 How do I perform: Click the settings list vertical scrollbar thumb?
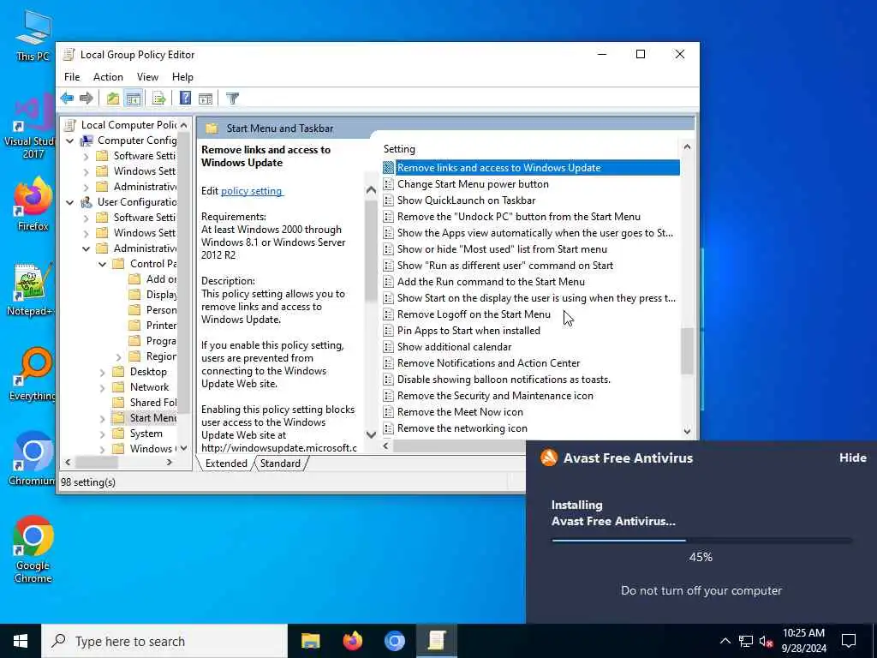[x=687, y=350]
